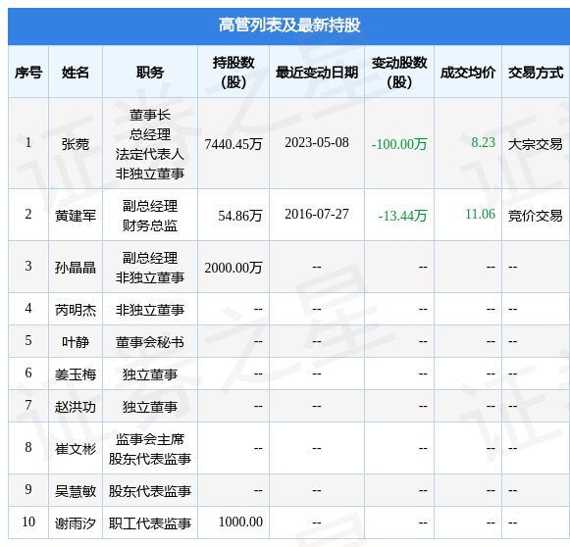This screenshot has width=570, height=547.
Task: Select the 序号 column header
Action: point(28,73)
